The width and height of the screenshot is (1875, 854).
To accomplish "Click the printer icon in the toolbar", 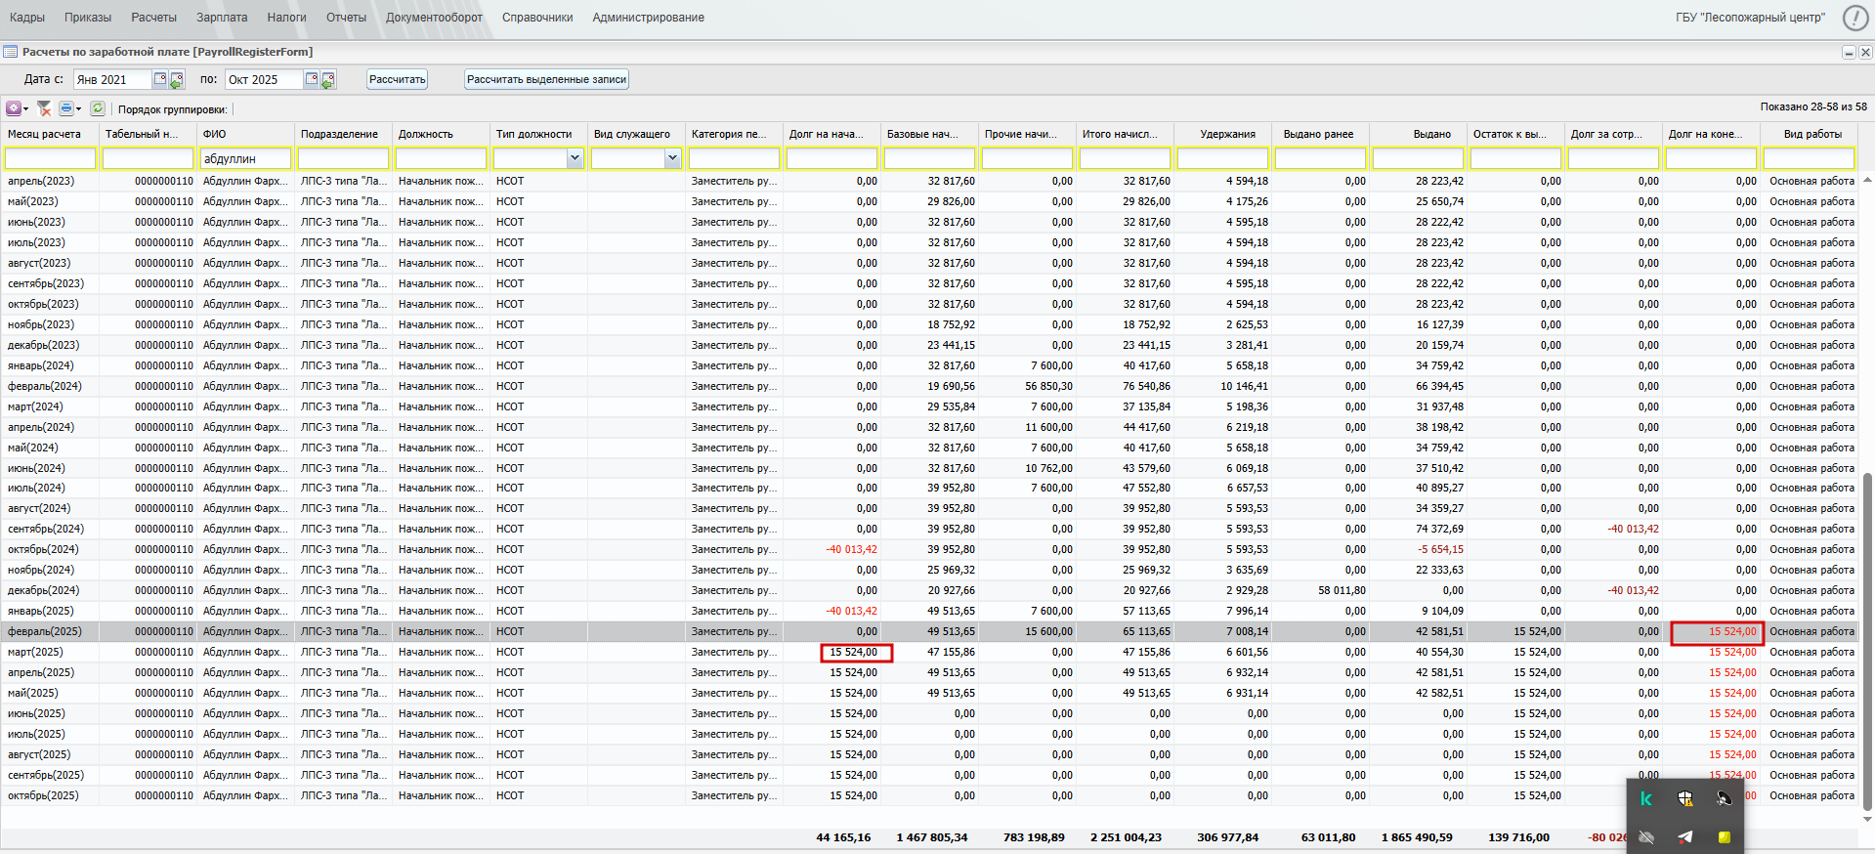I will pos(65,108).
